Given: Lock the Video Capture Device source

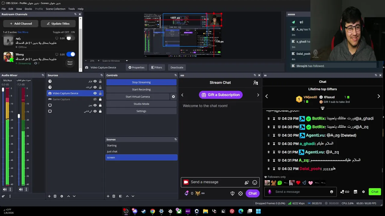Looking at the screenshot, I should 100,93.
